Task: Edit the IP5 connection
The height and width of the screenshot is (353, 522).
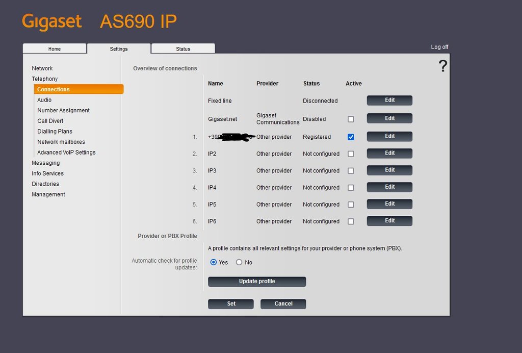Action: [389, 204]
